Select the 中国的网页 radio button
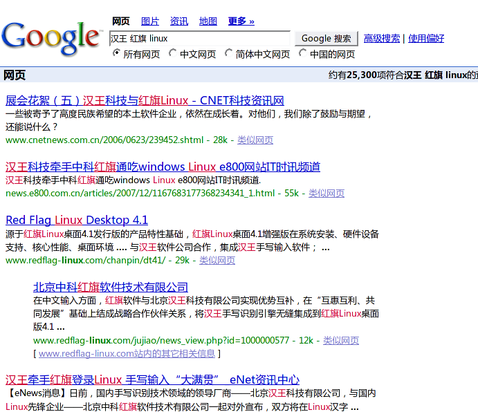The height and width of the screenshot is (412, 478). (x=303, y=53)
